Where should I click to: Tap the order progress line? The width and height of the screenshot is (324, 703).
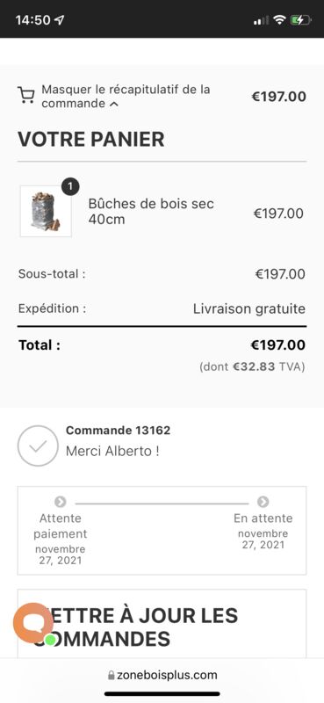[162, 504]
